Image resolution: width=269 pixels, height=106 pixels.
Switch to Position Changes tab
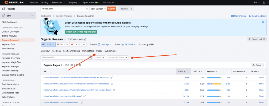[71, 51]
